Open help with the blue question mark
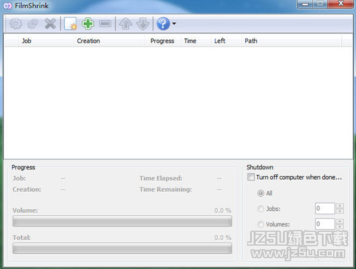Screen dimensions: 356x269 point(163,23)
